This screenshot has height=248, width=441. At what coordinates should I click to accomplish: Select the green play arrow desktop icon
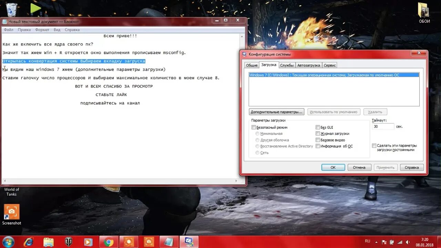click(x=35, y=8)
